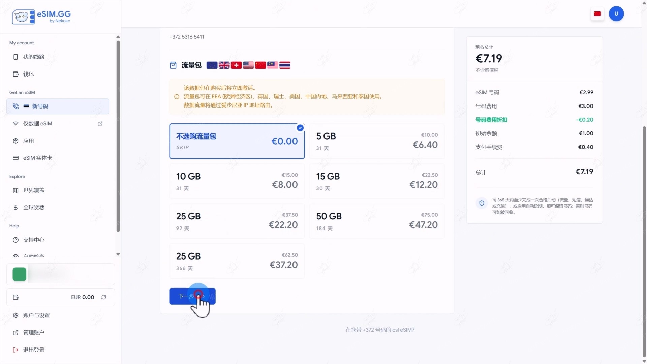Image resolution: width=647 pixels, height=364 pixels.
Task: Open language selector with Chinese flag
Action: (597, 14)
